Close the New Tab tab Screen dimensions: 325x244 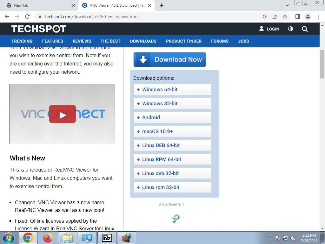(x=74, y=5)
